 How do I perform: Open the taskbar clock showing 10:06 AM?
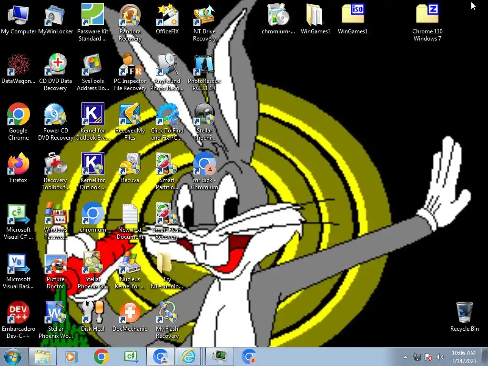point(464,356)
